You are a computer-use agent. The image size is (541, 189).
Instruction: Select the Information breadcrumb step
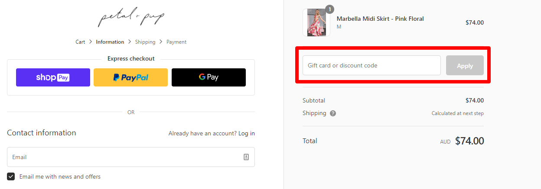[x=110, y=42]
